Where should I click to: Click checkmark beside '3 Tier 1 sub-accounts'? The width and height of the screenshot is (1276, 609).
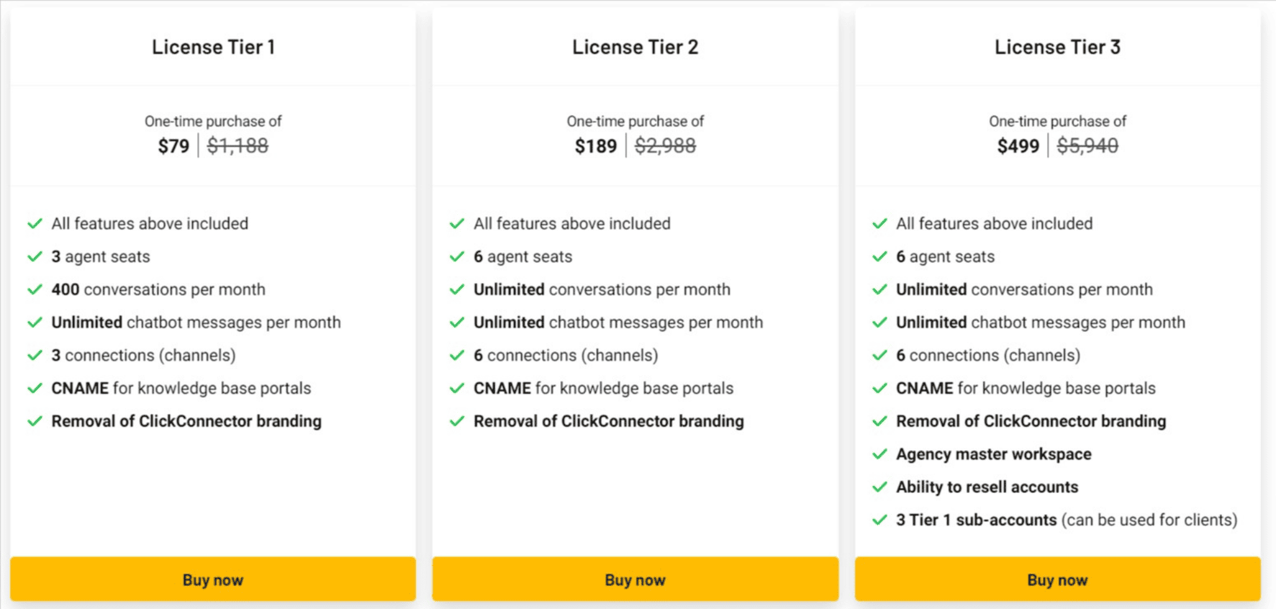[880, 520]
